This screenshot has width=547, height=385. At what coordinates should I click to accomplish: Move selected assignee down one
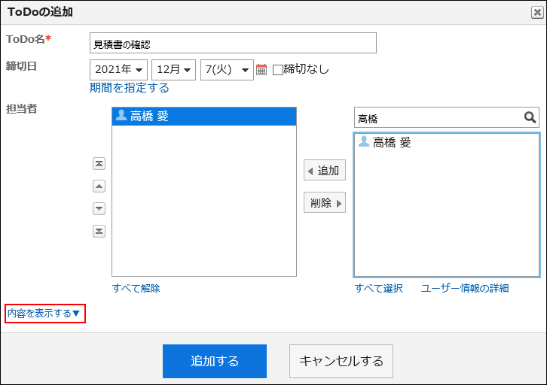[99, 209]
